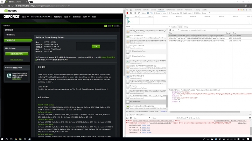Open the DevTools three-dot customize menu

pyautogui.click(x=247, y=10)
